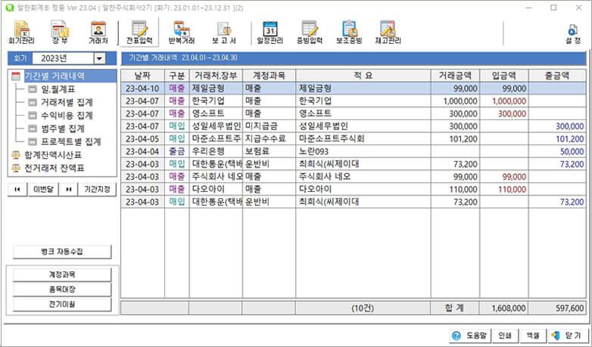592x347 pixels.
Task: Click the 기간지정 button
Action: (98, 189)
